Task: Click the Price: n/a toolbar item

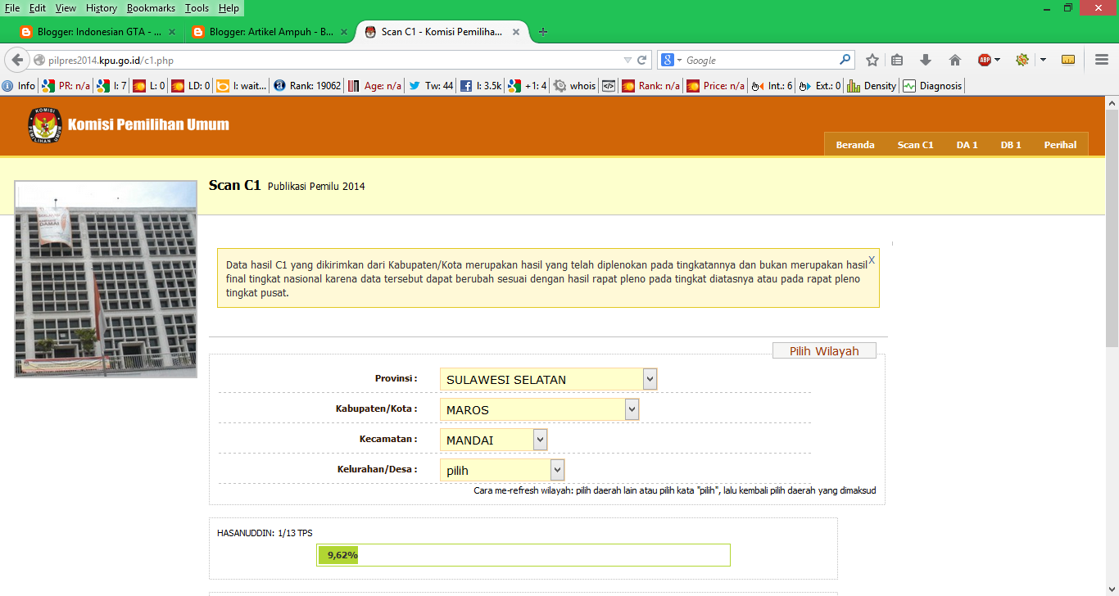Action: (x=716, y=85)
